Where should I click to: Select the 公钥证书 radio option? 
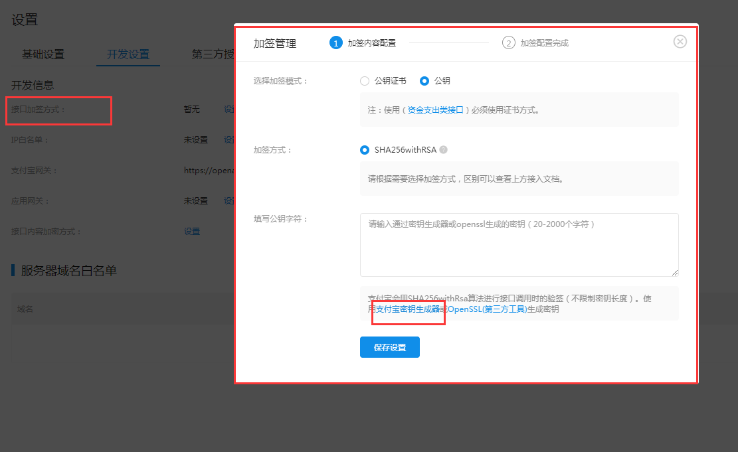364,81
